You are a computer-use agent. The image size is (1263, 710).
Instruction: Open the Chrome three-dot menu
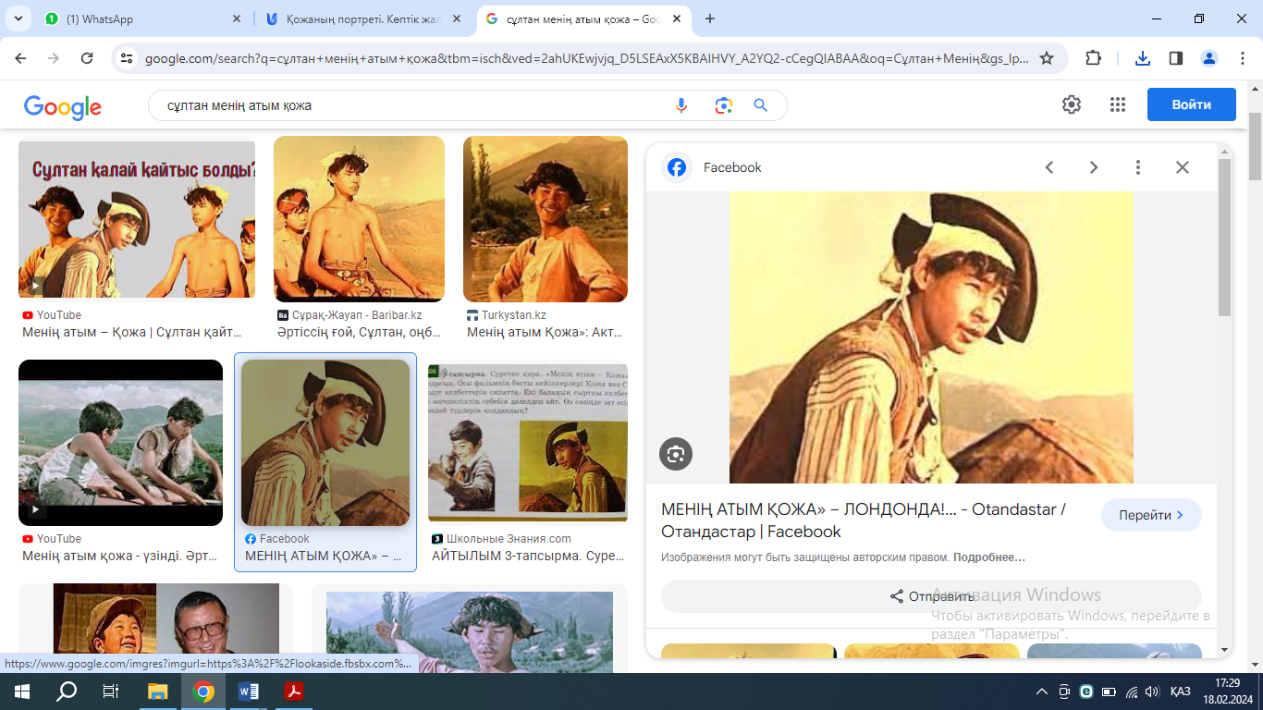pyautogui.click(x=1243, y=58)
